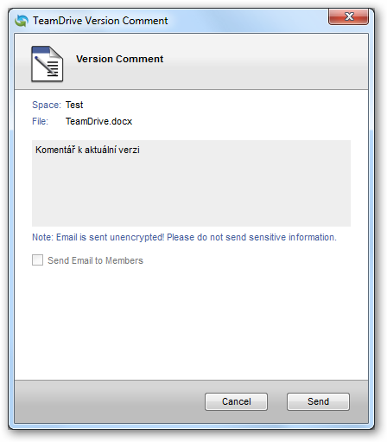387x442 pixels.
Task: Click the Test space name
Action: point(74,105)
